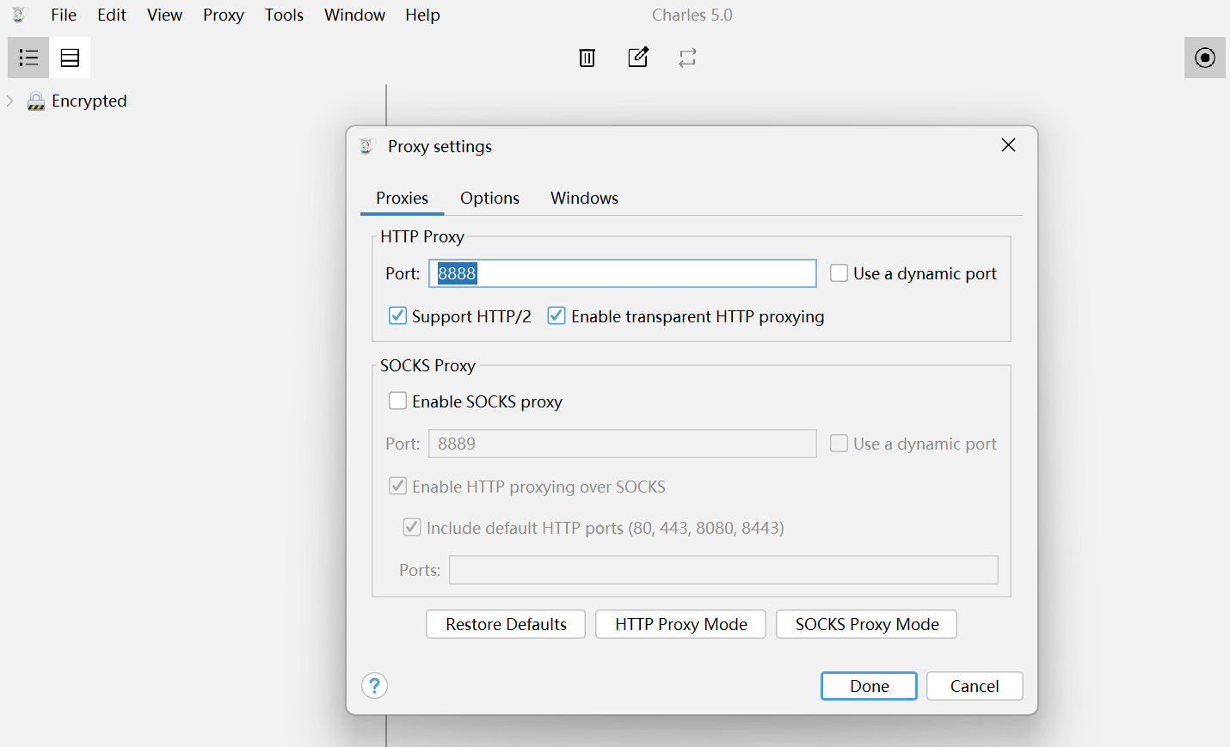Click the SOCKS Ports text field

tap(723, 570)
